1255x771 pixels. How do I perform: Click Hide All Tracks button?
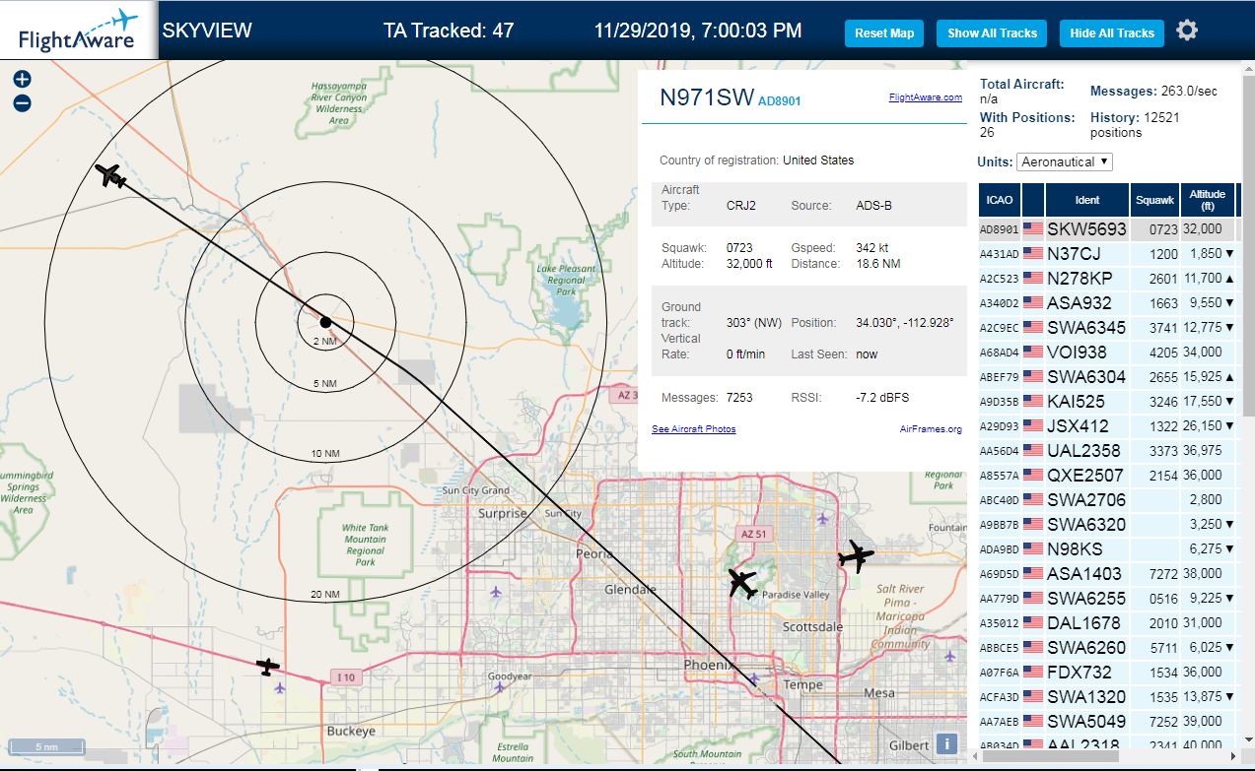1112,32
